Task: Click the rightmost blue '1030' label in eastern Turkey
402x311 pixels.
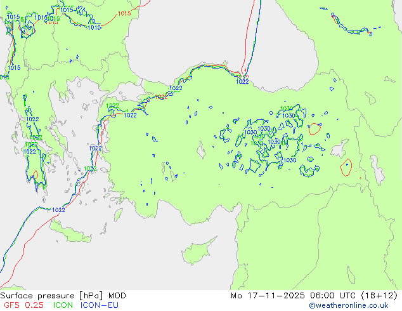Action: [x=290, y=160]
